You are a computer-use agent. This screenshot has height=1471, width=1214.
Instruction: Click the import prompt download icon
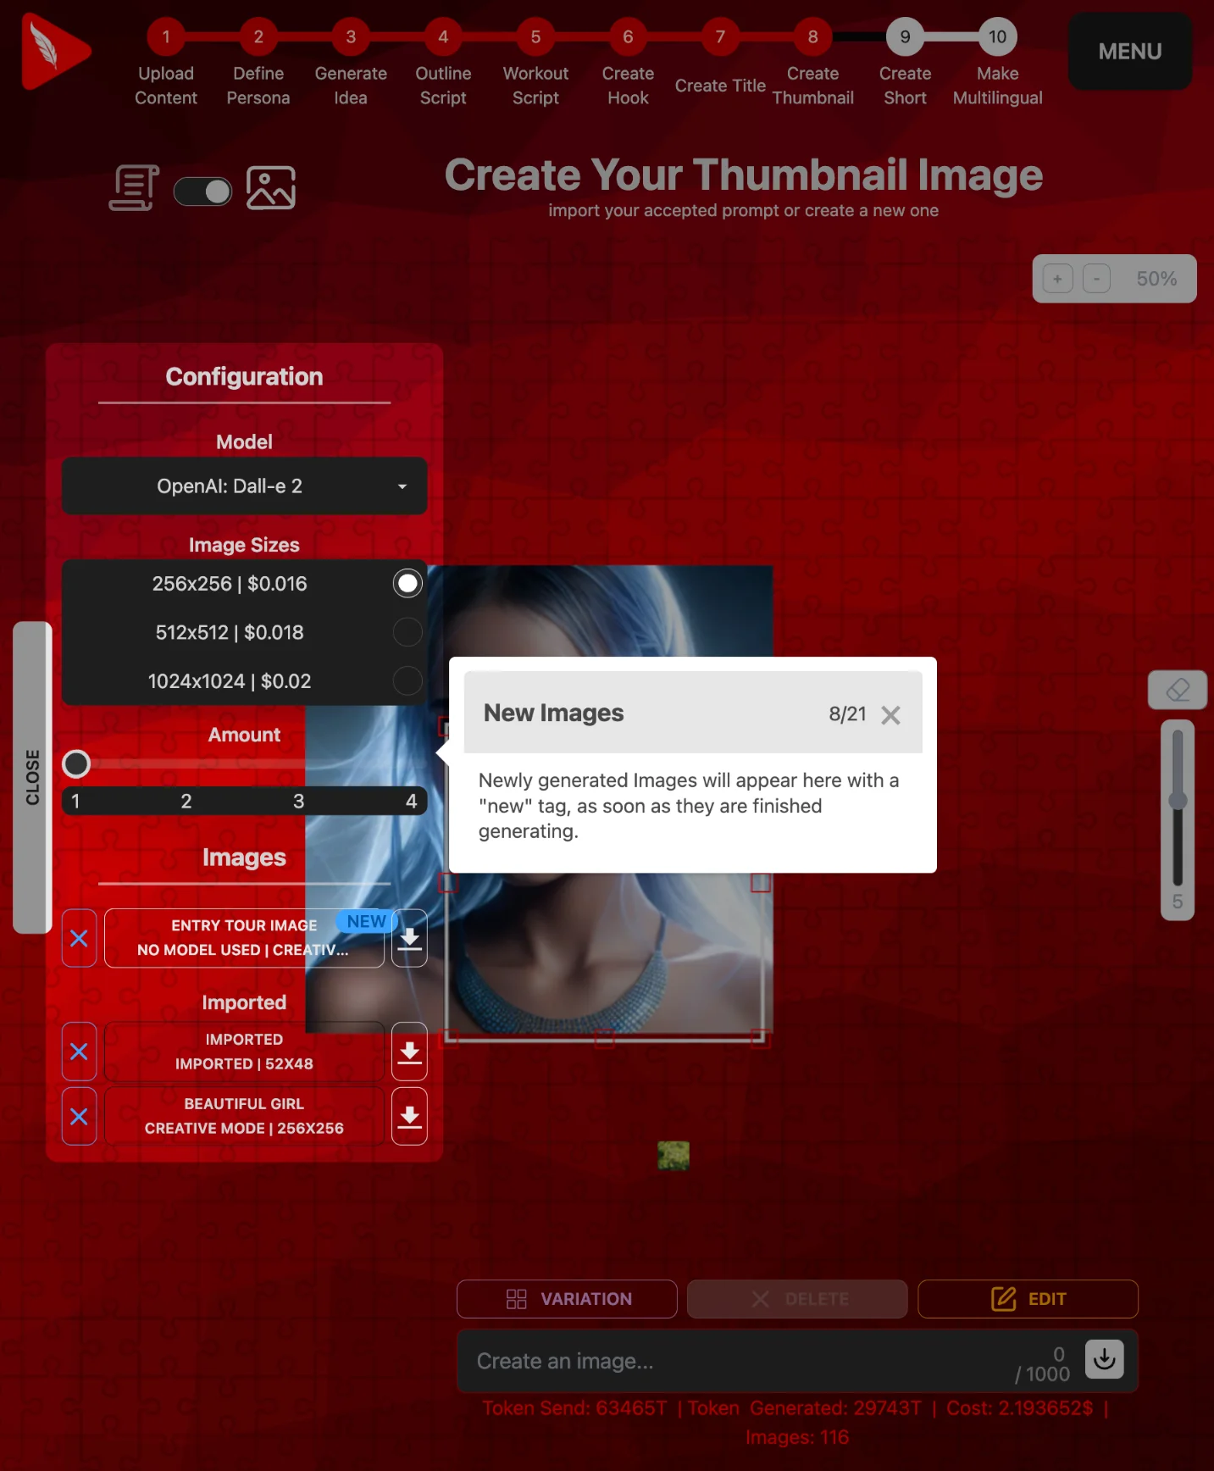coord(1105,1359)
